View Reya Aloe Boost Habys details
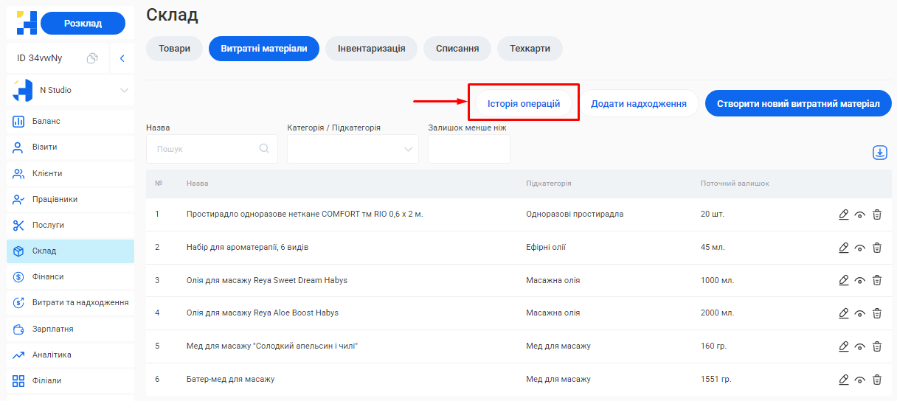This screenshot has height=401, width=897. pos(860,313)
